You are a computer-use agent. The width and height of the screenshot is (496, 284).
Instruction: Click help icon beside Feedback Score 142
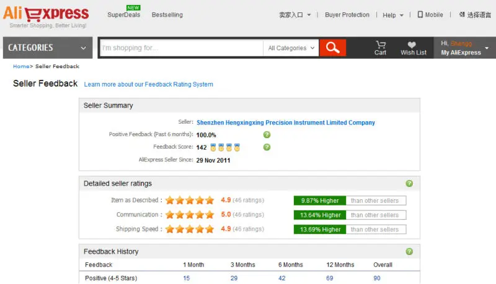267,147
